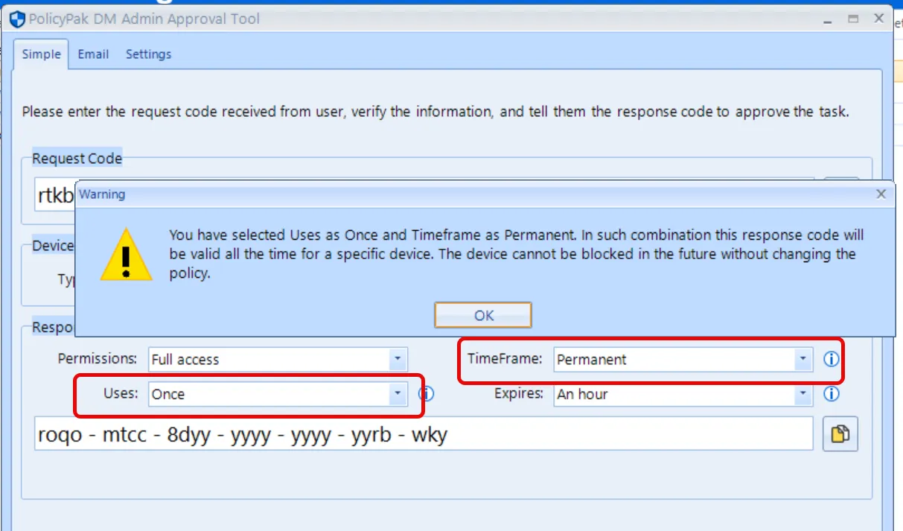Click the yellow warning triangle icon
The height and width of the screenshot is (531, 903).
point(126,254)
